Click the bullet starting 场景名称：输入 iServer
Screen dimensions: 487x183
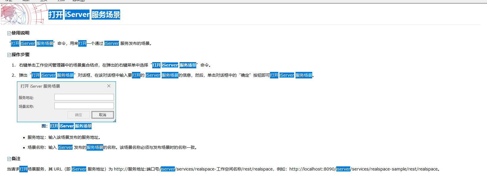(113, 147)
